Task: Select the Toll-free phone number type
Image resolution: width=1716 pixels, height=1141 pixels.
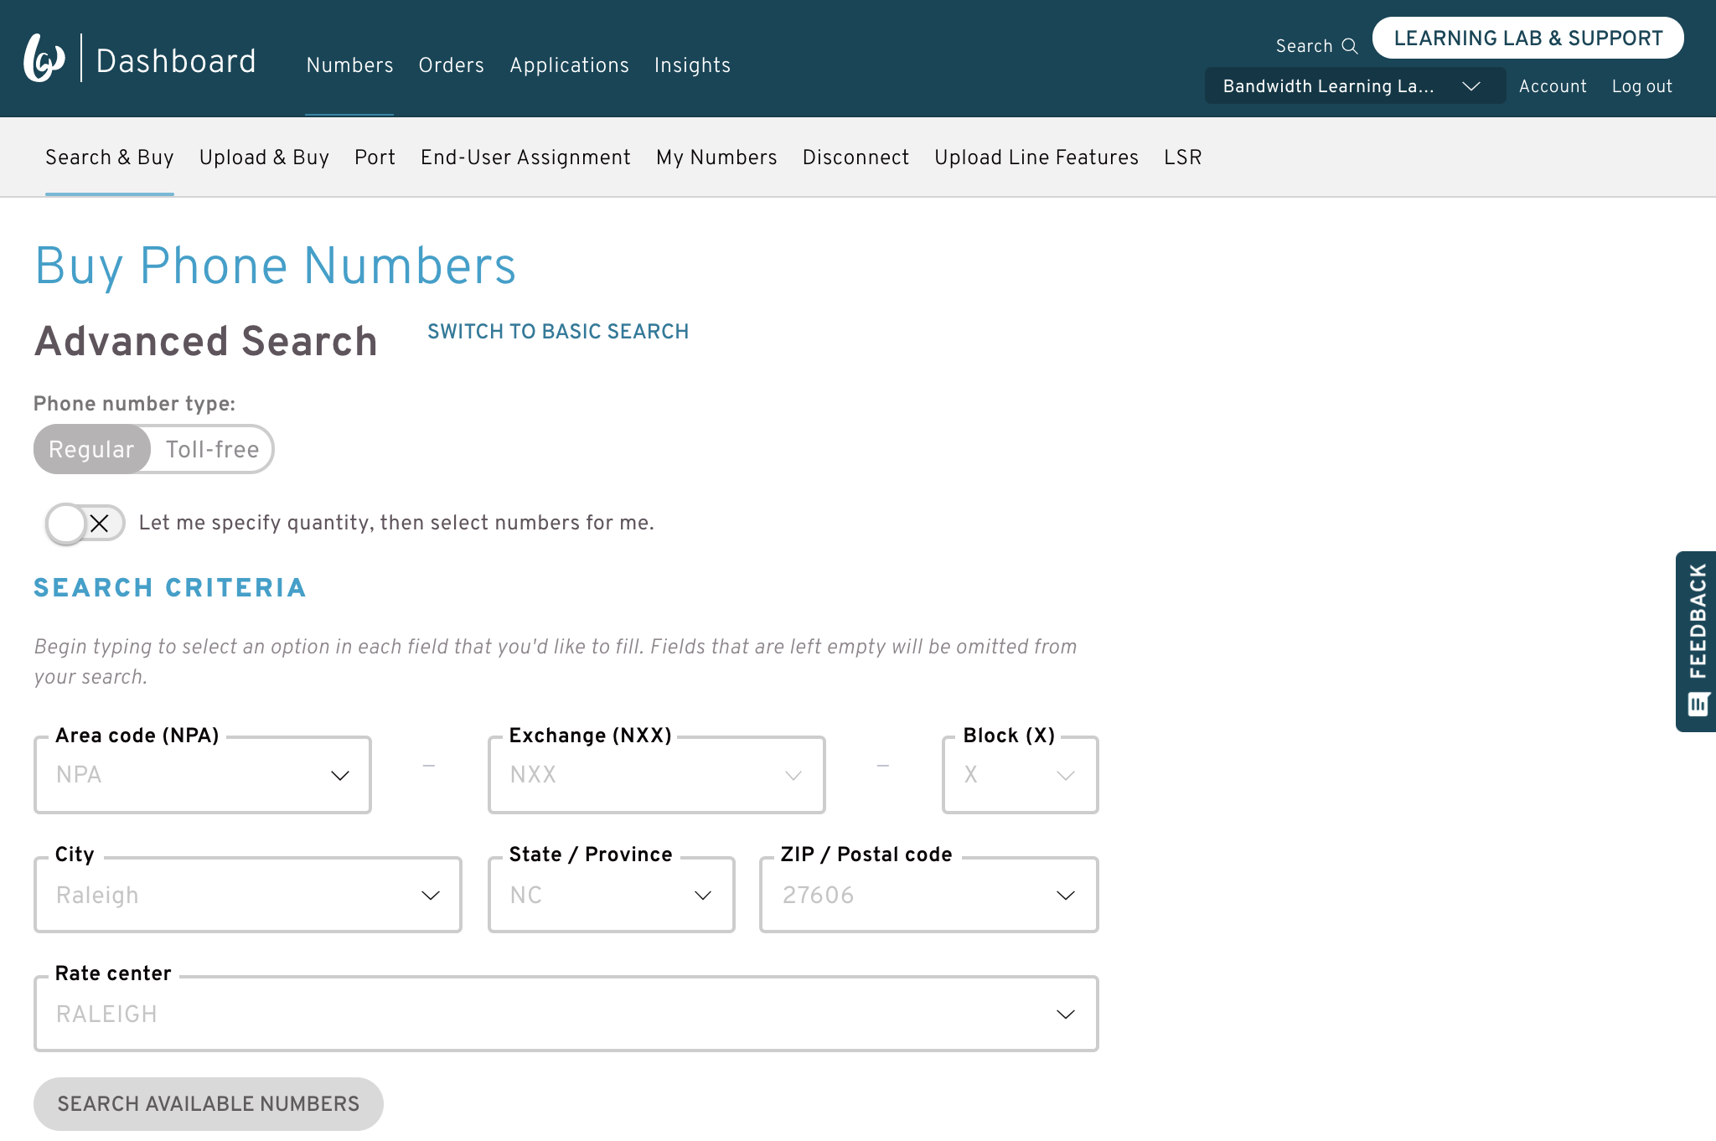Action: (213, 449)
